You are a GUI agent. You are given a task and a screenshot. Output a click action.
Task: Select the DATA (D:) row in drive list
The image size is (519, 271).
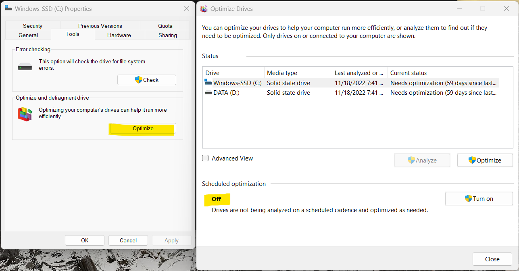pyautogui.click(x=351, y=93)
